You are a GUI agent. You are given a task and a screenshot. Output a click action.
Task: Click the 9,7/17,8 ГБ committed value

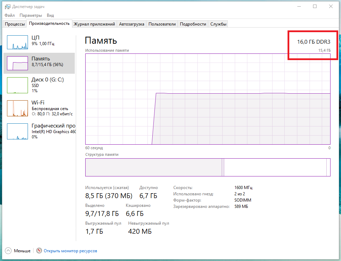(102, 213)
